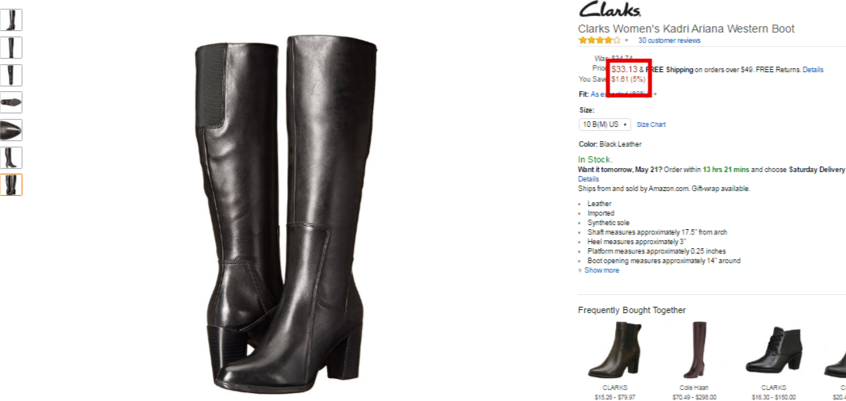The width and height of the screenshot is (846, 401).
Task: Open the rating breakdown dropdown arrow
Action: pos(626,41)
